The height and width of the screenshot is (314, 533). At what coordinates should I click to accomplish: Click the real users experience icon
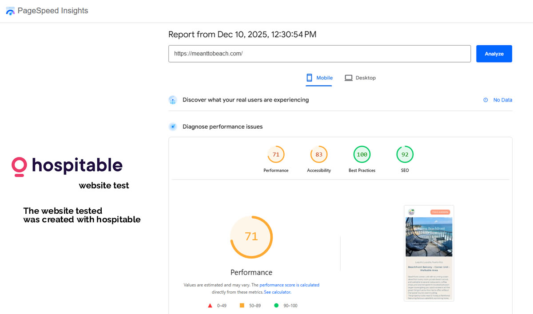pyautogui.click(x=173, y=100)
